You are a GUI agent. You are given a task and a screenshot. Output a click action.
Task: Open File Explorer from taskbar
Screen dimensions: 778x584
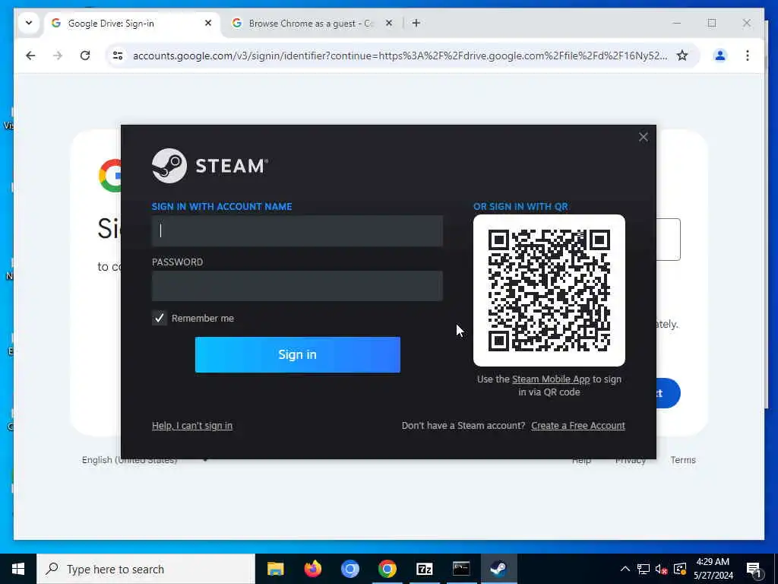(275, 569)
